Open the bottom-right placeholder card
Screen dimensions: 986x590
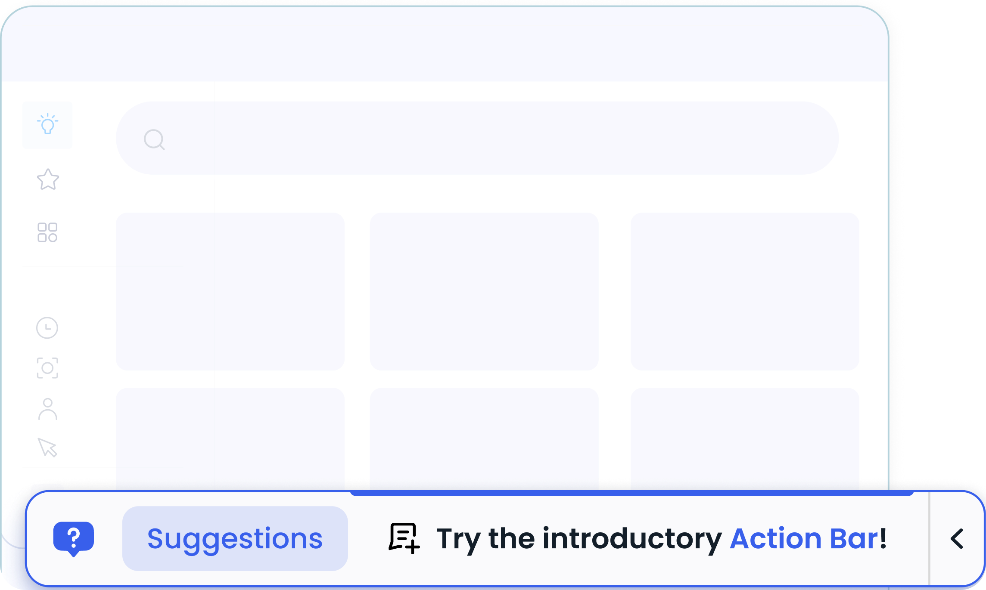745,438
